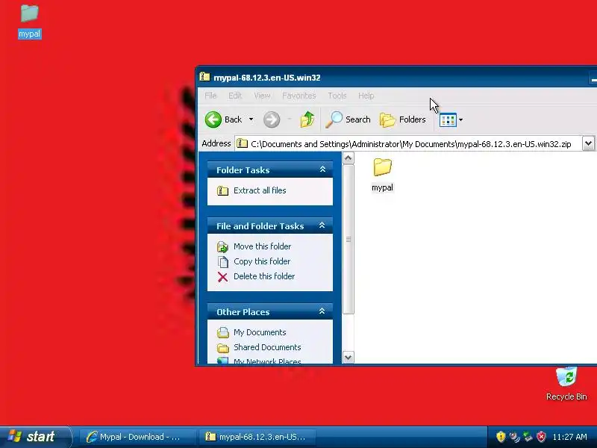Collapse the Folder Tasks panel
This screenshot has width=597, height=448.
click(322, 169)
